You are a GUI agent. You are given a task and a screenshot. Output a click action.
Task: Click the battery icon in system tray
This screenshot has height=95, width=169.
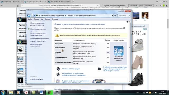pyautogui.click(x=144, y=93)
